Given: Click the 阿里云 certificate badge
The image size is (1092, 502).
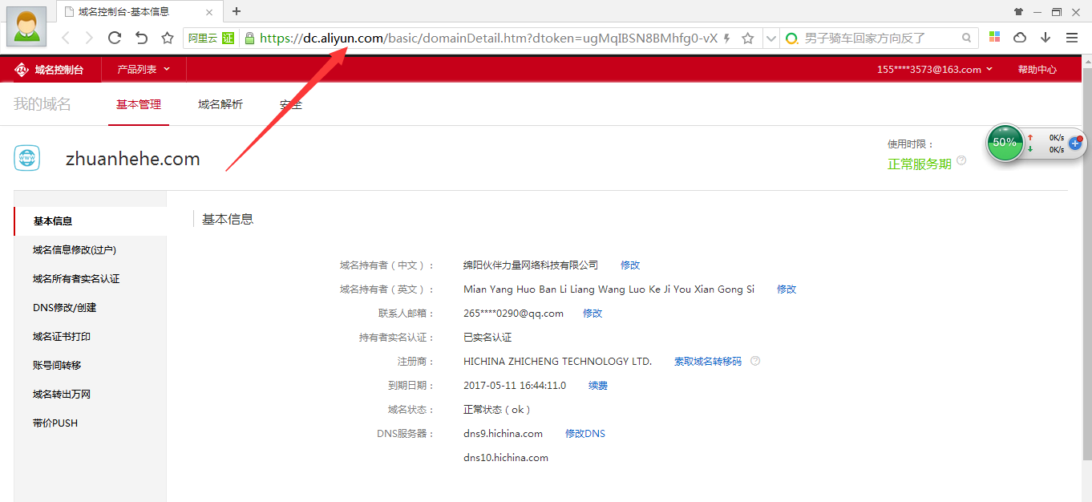Looking at the screenshot, I should (x=212, y=38).
